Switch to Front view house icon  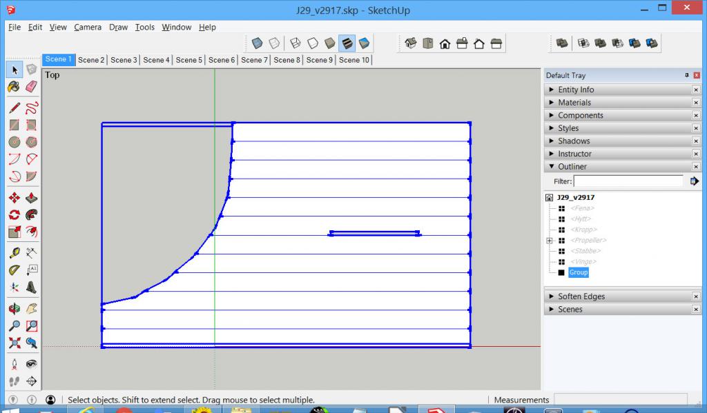pyautogui.click(x=445, y=43)
